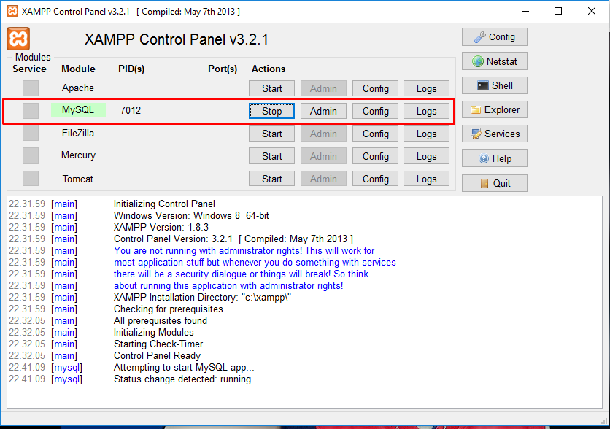The height and width of the screenshot is (429, 610).
Task: Click log line 'Windows Version: Windows 8 64-bit'
Action: (x=191, y=215)
